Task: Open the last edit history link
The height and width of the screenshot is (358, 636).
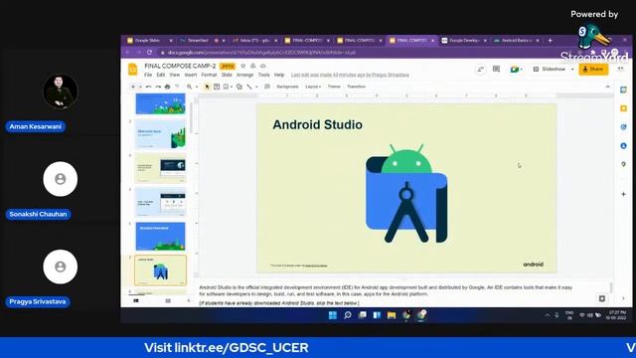Action: click(x=350, y=76)
